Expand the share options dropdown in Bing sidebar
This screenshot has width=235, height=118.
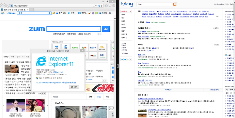[x=131, y=60]
